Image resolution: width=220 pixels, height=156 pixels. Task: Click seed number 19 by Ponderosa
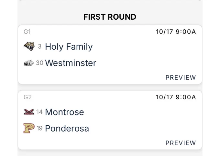39,128
